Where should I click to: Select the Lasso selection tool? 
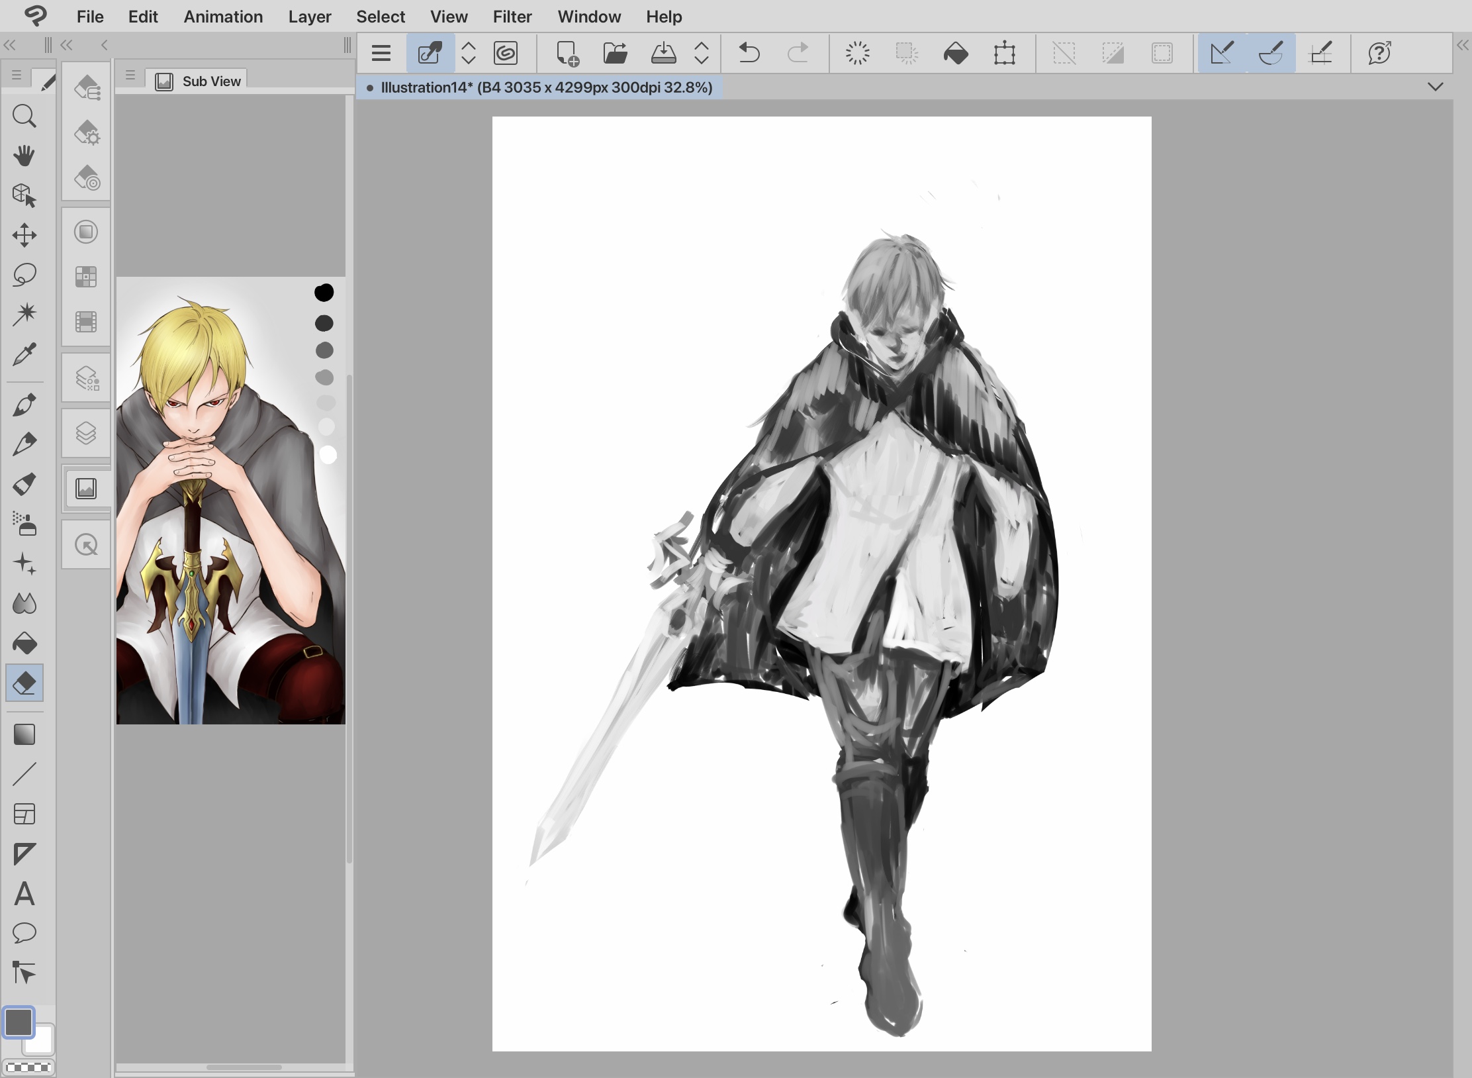24,275
